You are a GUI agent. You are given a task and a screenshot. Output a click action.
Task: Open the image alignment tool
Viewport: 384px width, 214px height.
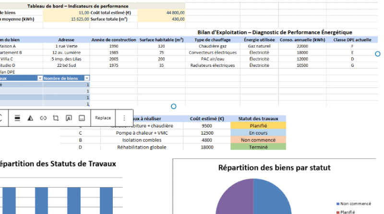(x=17, y=118)
